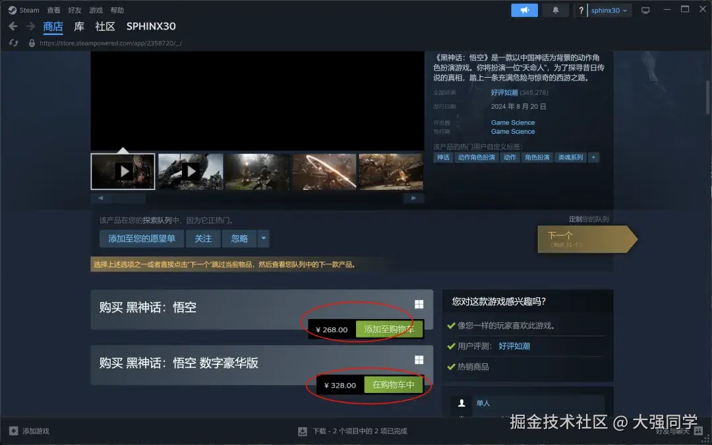Play the second video thumbnail
This screenshot has width=712, height=445.
pyautogui.click(x=190, y=171)
